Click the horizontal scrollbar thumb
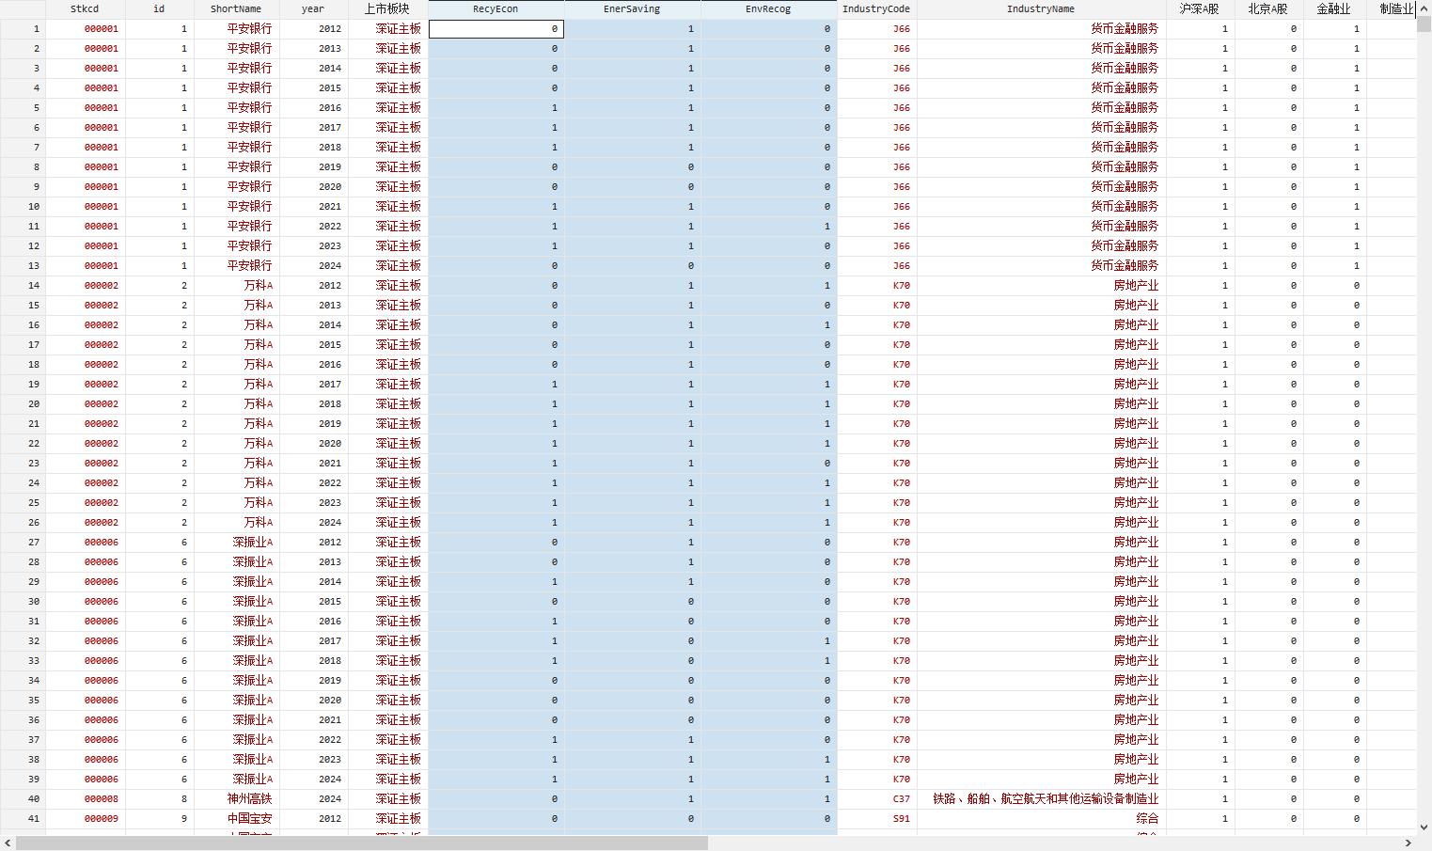Image resolution: width=1432 pixels, height=851 pixels. [x=362, y=843]
